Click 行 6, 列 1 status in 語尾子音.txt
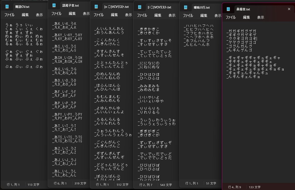 pyautogui.click(x=60, y=183)
